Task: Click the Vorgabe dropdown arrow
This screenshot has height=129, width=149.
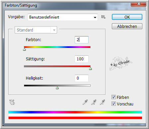Action: (x=95, y=17)
